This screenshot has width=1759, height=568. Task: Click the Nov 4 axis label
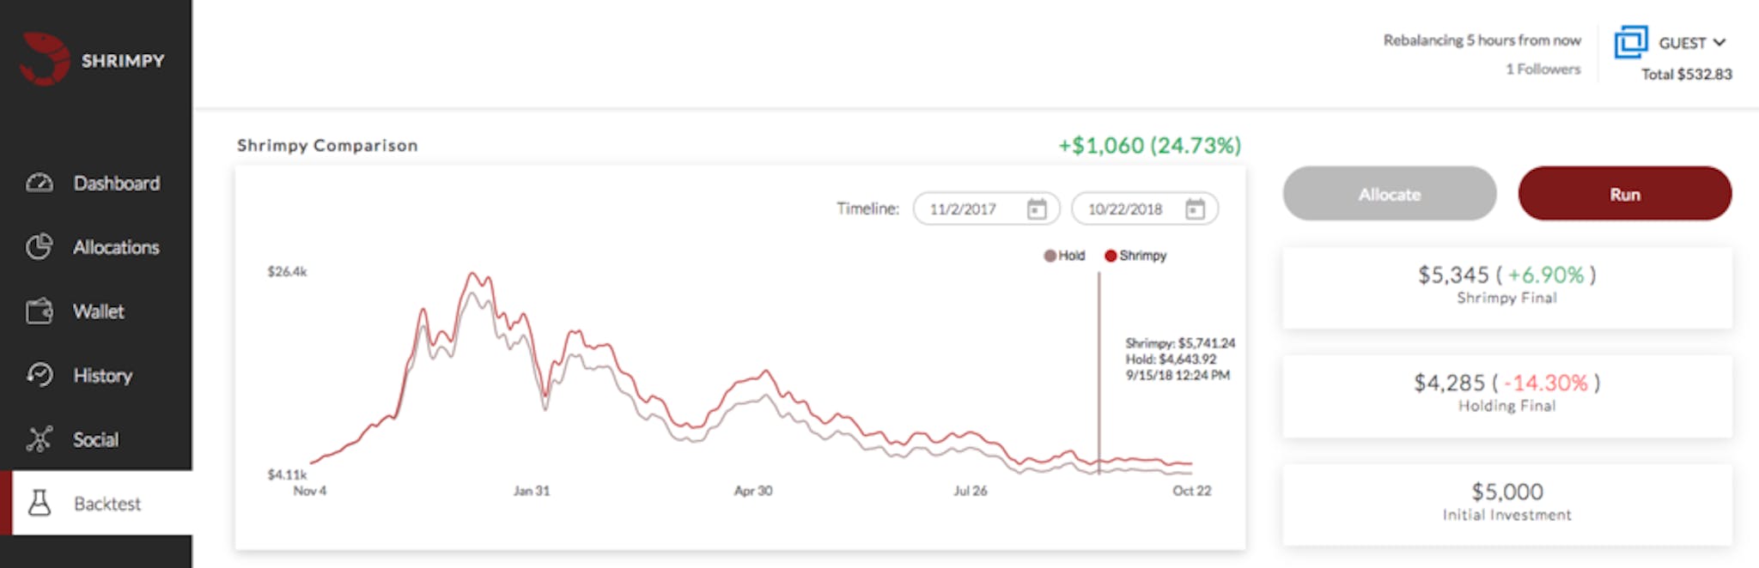coord(310,491)
